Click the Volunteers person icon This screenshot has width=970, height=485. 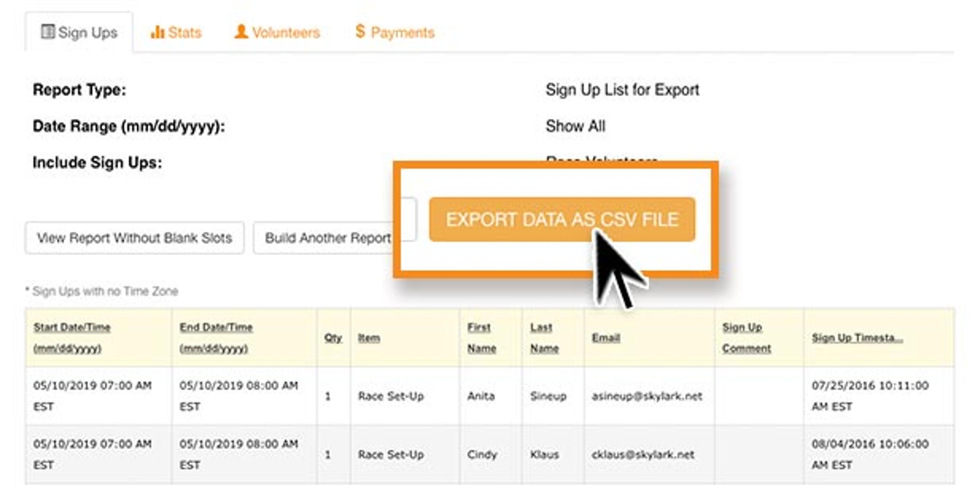241,32
